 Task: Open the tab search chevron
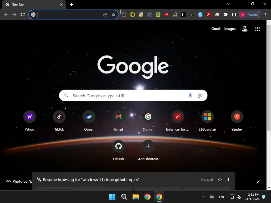(x=228, y=4)
